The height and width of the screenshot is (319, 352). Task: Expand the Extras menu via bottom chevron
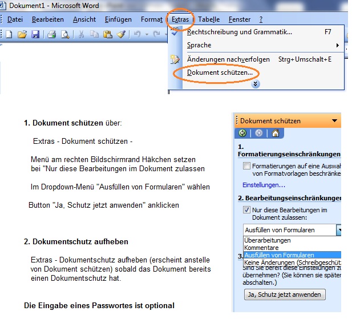tap(256, 84)
